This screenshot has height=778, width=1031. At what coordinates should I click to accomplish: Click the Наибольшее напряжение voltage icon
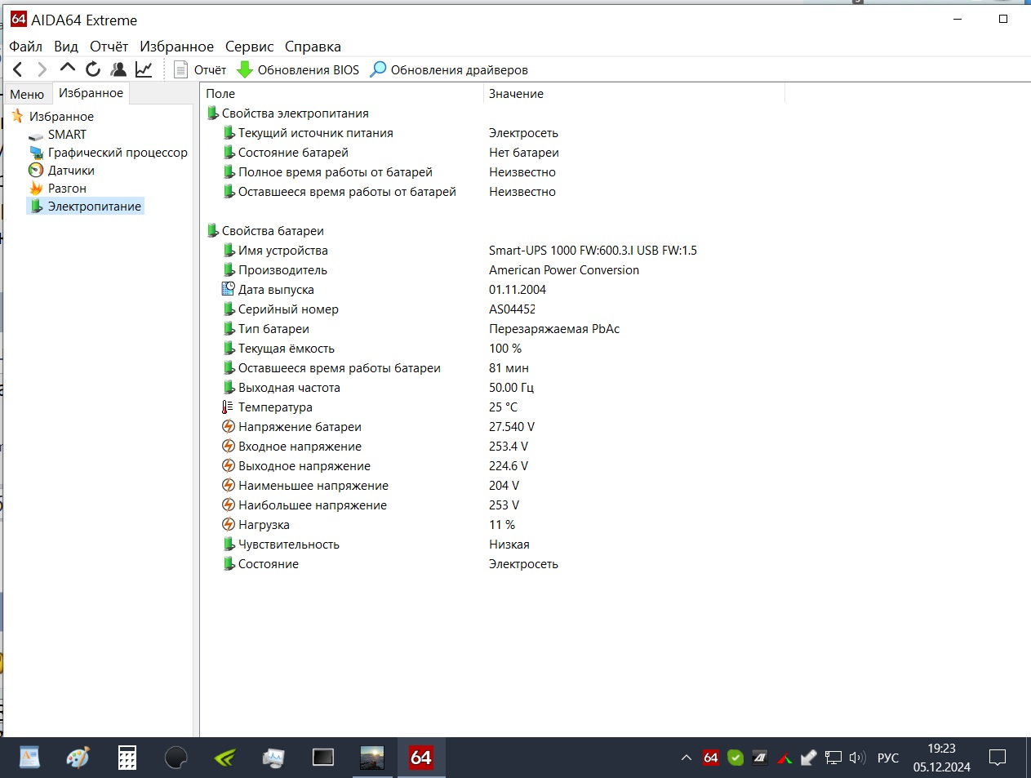pos(229,505)
